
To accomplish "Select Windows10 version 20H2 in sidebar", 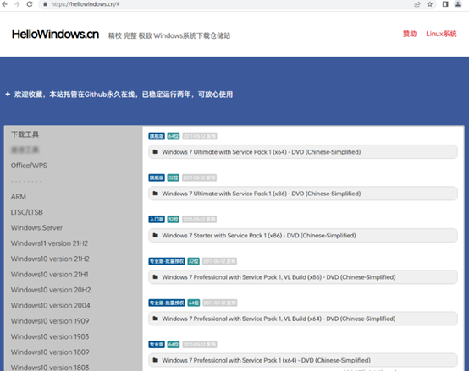I will tap(51, 290).
